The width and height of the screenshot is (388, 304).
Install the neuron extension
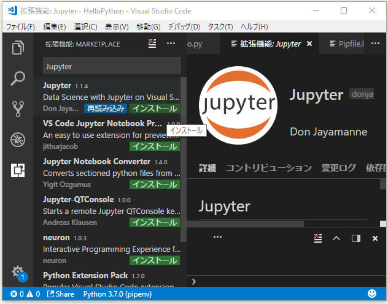coord(155,260)
